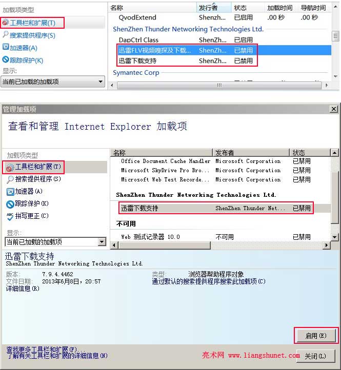This screenshot has height=370, width=341.
Task: Open 了解有关工具栏和扩展的详细信息(N) link
Action: coord(57,356)
